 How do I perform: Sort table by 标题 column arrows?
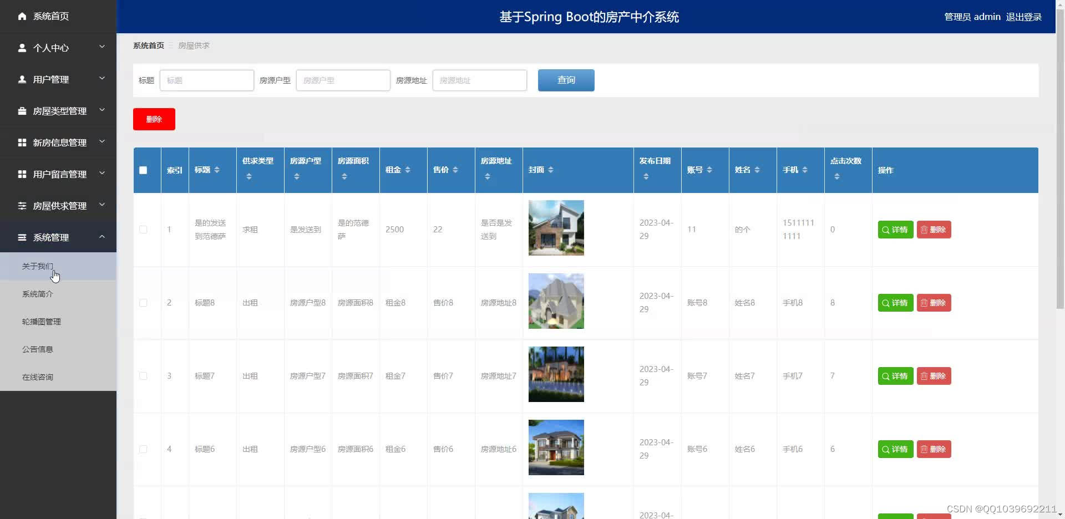[x=217, y=170]
